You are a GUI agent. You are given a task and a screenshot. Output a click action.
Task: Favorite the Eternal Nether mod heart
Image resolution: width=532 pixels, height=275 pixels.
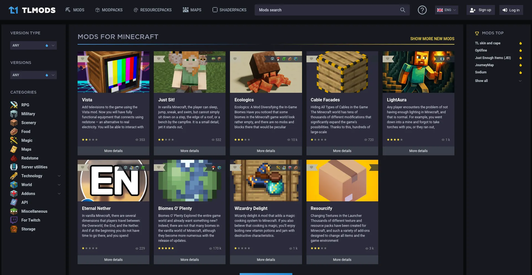tap(83, 167)
